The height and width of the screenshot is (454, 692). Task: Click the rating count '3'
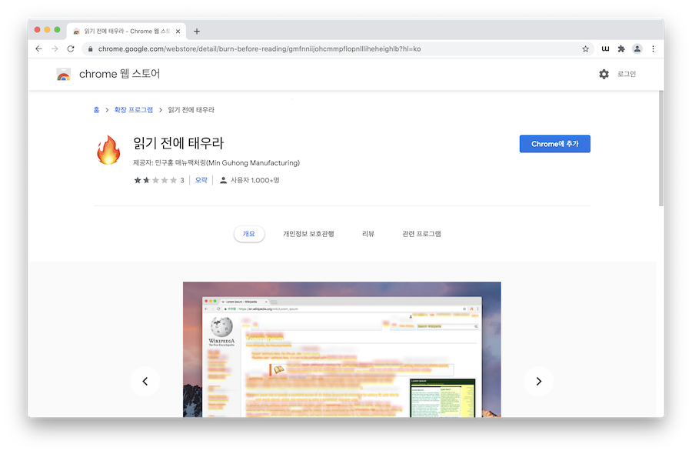[x=181, y=180]
